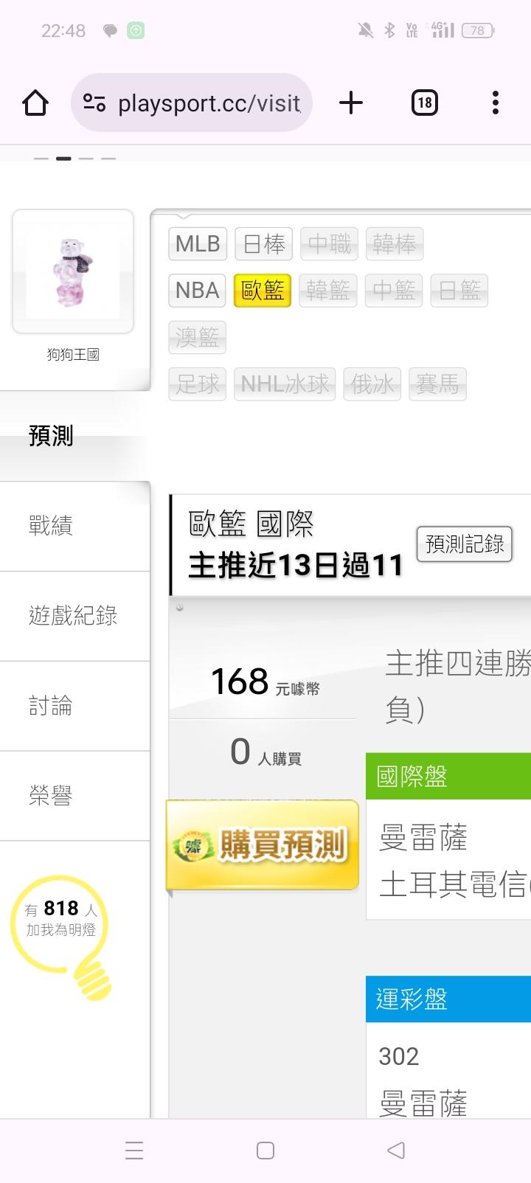Open the 戰績 sidebar tab

coord(74,526)
